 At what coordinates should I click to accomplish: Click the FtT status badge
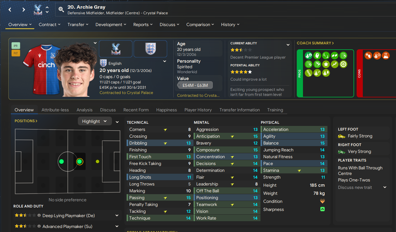(16, 53)
